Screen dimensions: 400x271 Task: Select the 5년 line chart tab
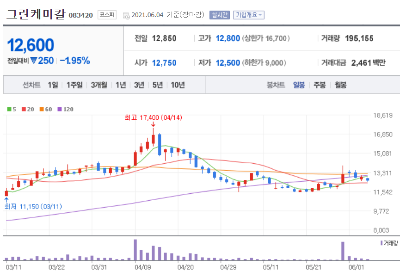158,85
